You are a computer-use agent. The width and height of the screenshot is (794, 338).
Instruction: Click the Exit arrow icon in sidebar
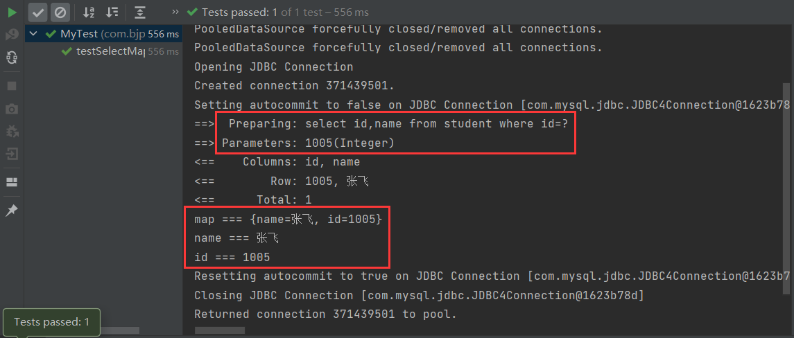click(12, 154)
